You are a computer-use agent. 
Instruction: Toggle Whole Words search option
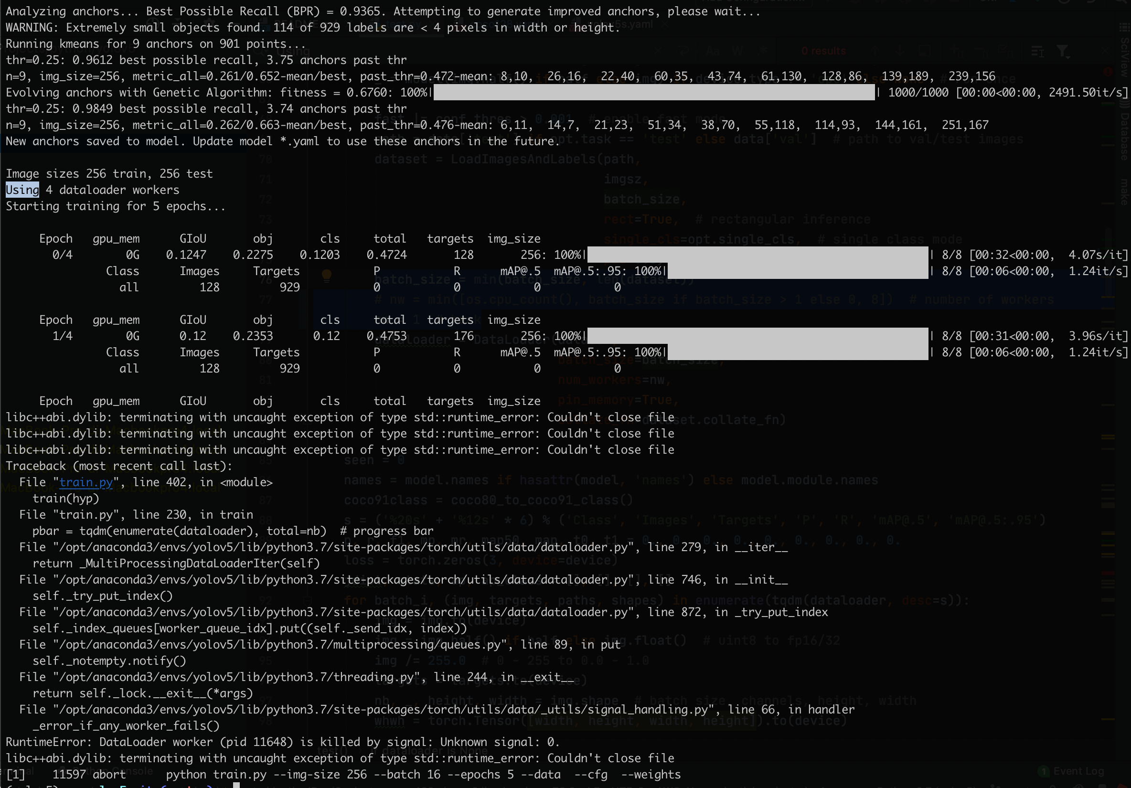(x=737, y=51)
